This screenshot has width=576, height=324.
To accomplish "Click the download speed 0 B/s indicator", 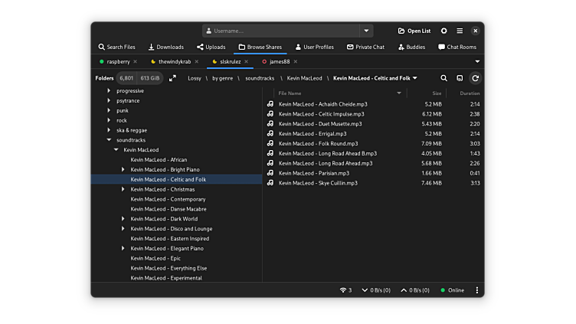I will [x=376, y=290].
